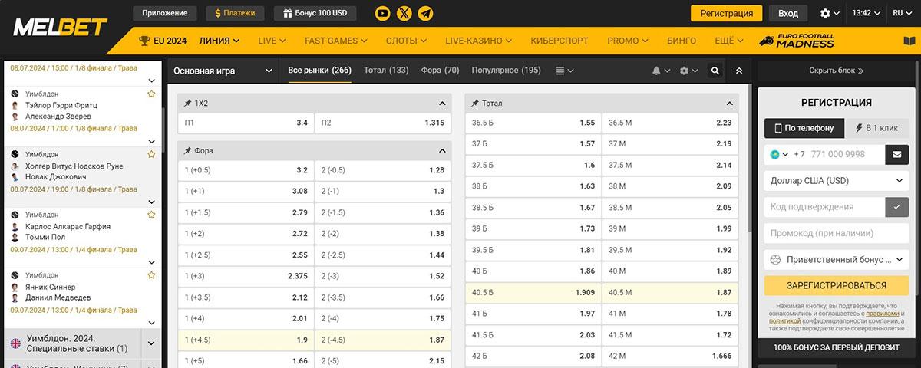
Task: Click the Вход login button
Action: tap(787, 13)
